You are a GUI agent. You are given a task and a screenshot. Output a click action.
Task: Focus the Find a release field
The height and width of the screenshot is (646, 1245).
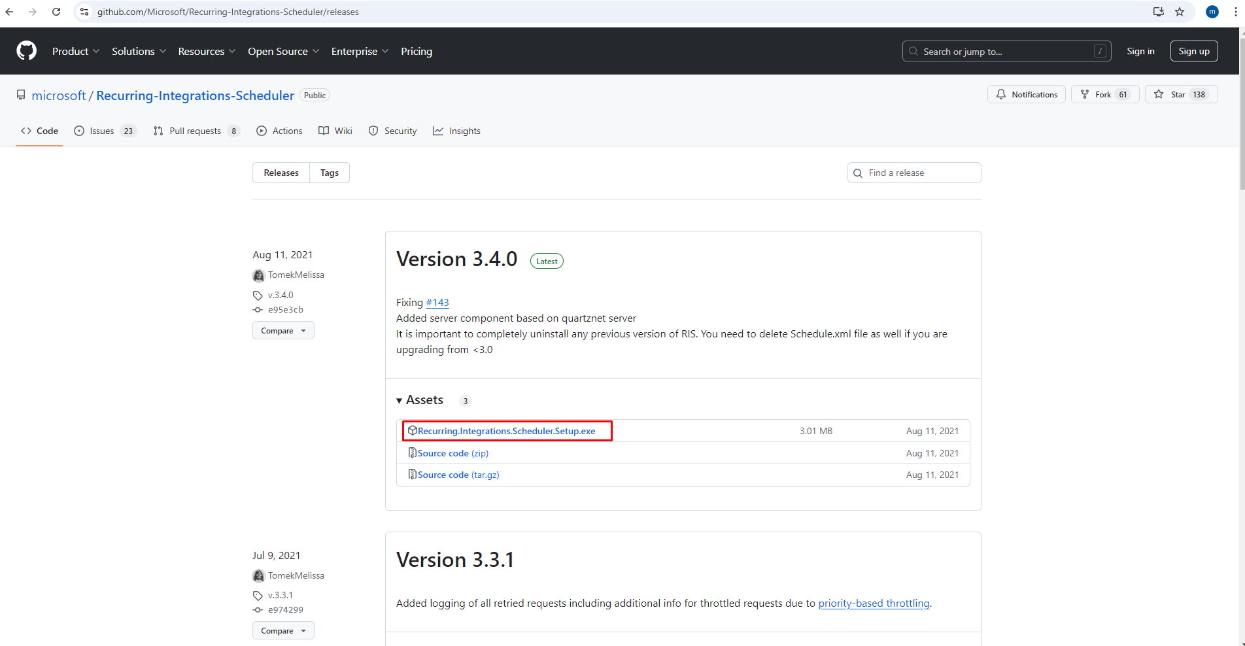pos(914,173)
